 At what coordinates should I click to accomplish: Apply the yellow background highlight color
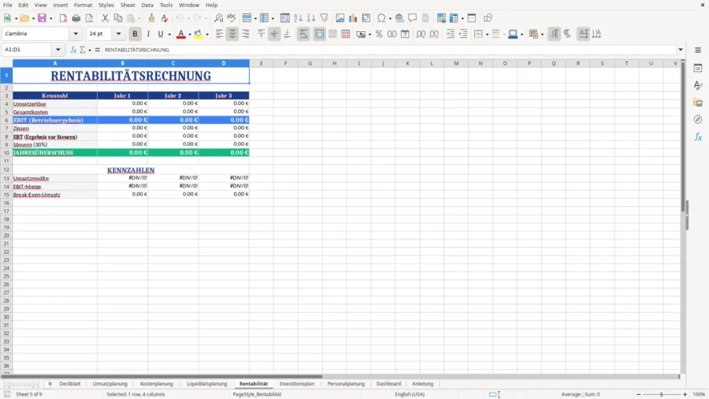(198, 34)
